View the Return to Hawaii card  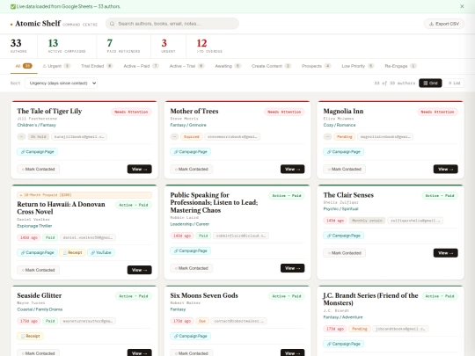[x=139, y=270]
